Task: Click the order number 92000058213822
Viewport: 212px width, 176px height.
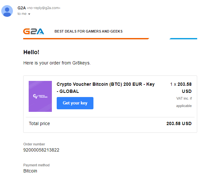Action: coord(41,150)
